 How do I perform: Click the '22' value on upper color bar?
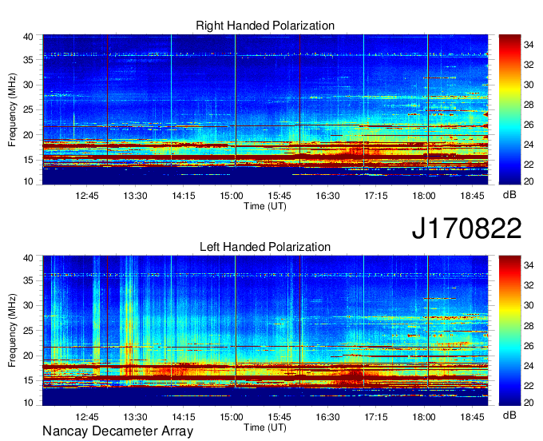[x=529, y=165]
